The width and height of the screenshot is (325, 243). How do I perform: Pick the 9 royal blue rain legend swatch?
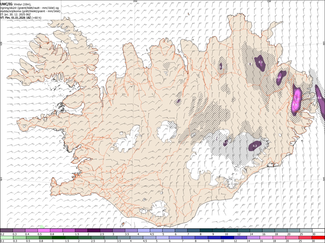(215, 237)
